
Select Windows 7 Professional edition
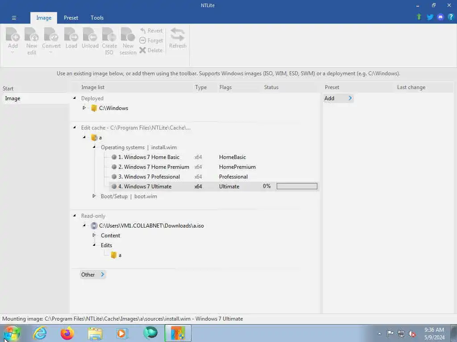[x=149, y=176]
